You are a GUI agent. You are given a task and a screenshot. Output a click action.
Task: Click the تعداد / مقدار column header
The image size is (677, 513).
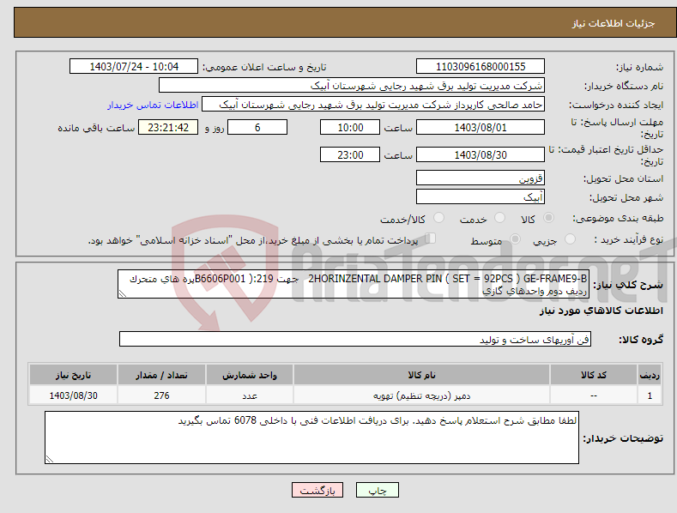coord(161,375)
